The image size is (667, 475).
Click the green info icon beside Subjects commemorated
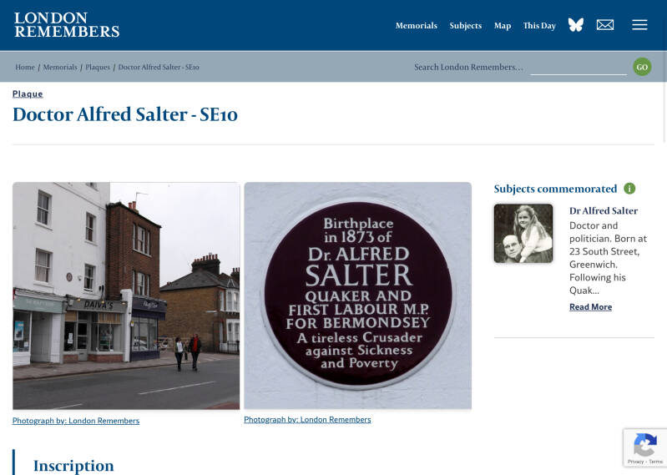tap(629, 189)
